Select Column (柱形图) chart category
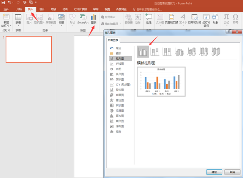 pyautogui.click(x=120, y=59)
